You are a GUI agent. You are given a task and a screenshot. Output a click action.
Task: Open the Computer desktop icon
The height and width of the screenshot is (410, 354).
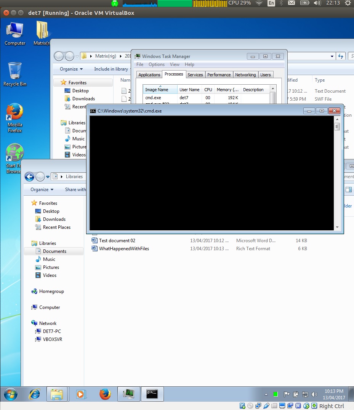point(15,34)
